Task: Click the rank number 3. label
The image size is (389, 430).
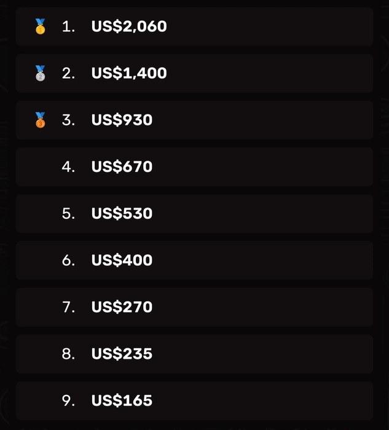Action: (x=68, y=120)
